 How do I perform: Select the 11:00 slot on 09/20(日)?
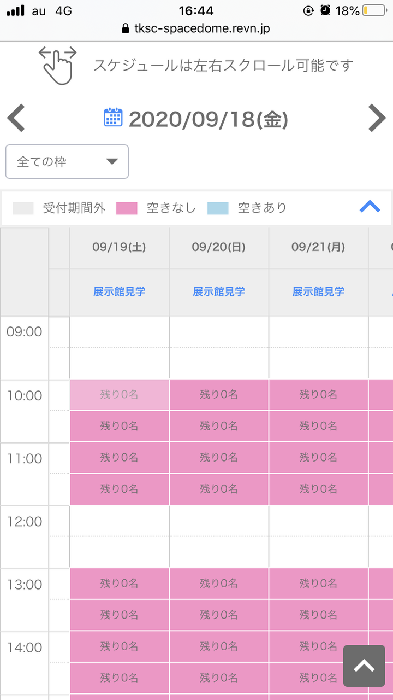tap(219, 457)
